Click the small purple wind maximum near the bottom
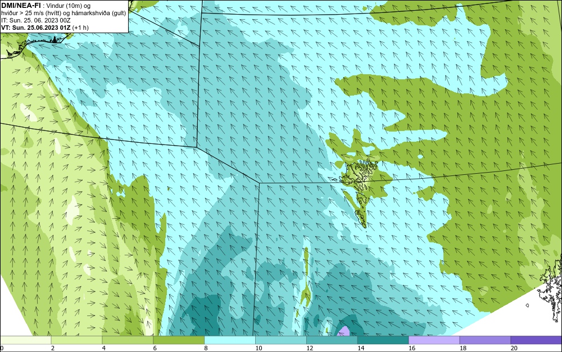The image size is (562, 352). point(344,331)
